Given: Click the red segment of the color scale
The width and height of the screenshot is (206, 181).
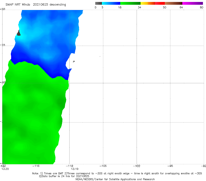Looking at the screenshot, I should point(160,3).
